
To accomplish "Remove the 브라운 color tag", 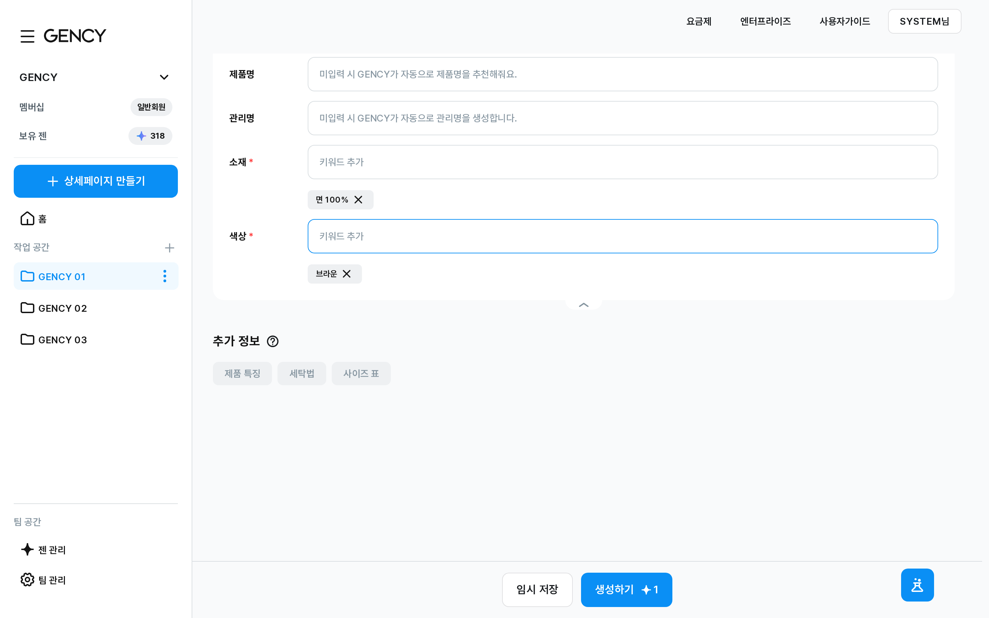I will coord(346,274).
